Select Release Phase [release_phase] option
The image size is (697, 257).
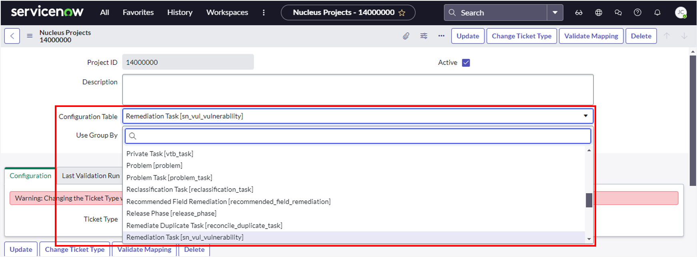(354, 214)
